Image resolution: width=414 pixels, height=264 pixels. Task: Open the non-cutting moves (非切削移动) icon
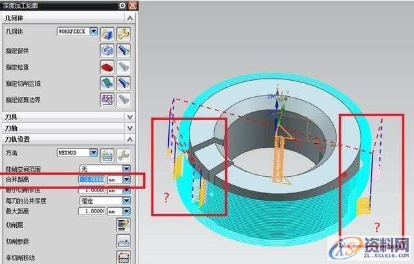123,257
